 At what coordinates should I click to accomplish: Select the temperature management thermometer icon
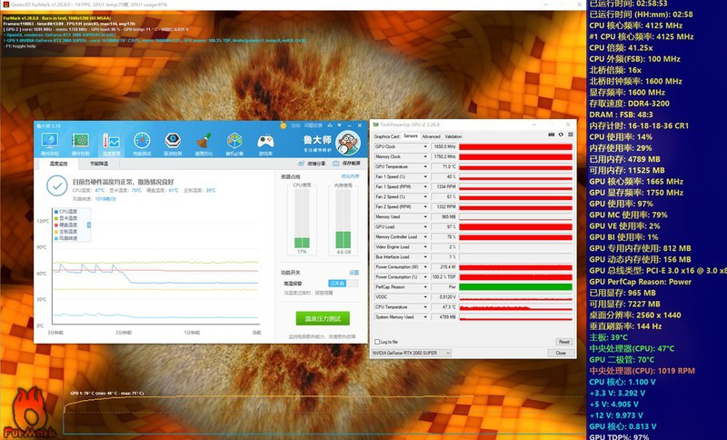[111, 142]
